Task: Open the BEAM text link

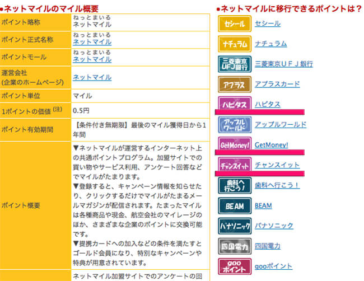Action: click(263, 205)
